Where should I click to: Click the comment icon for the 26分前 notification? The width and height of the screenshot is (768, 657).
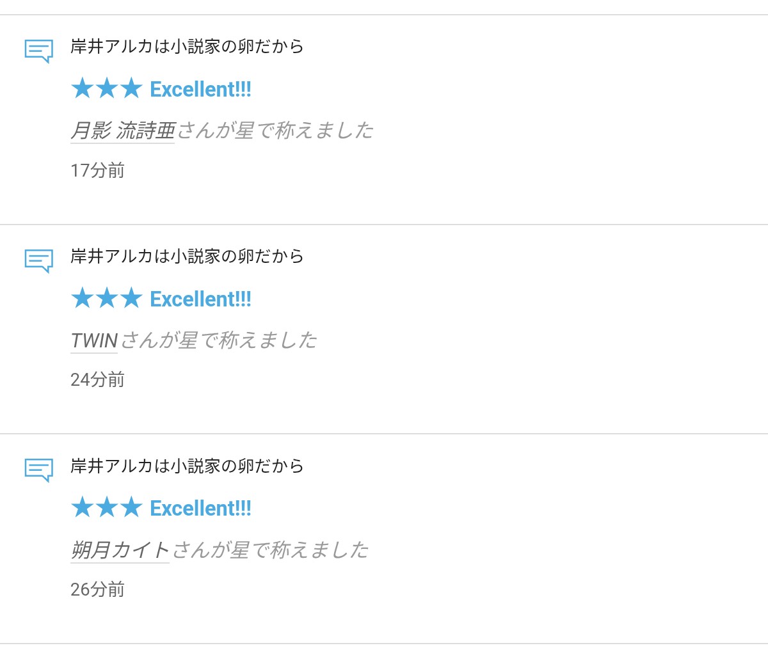point(38,470)
